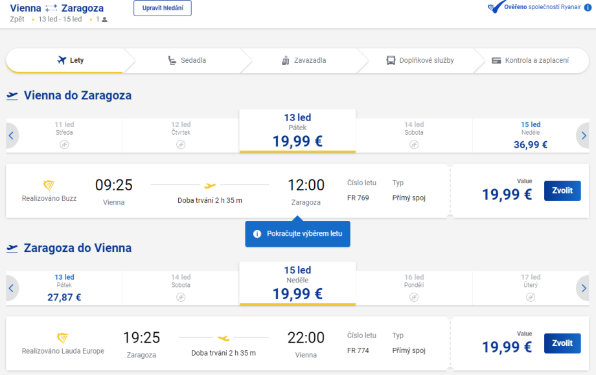Switch to the Zavazadla step
This screenshot has height=375, width=596.
coord(303,60)
